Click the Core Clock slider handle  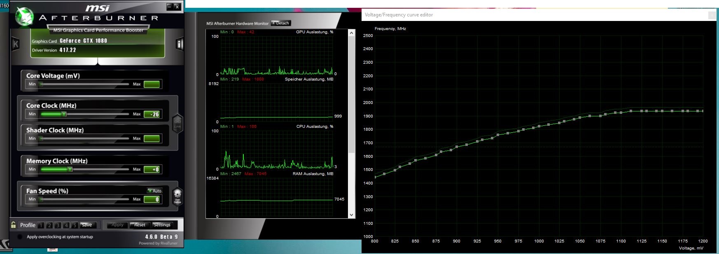64,114
